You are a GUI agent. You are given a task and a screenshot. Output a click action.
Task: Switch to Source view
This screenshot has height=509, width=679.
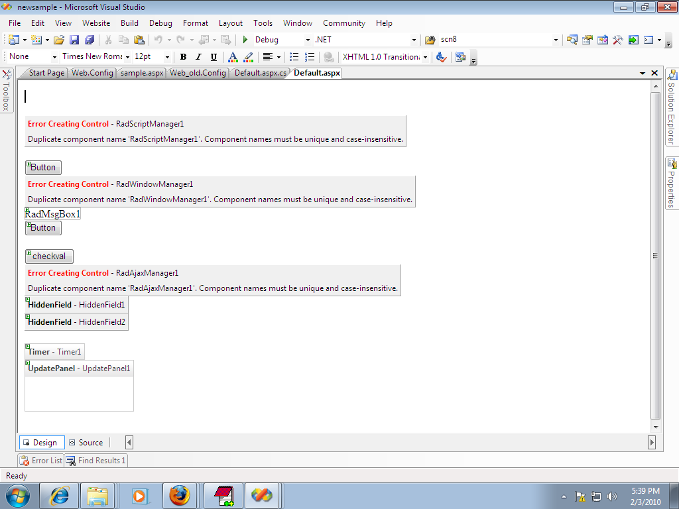[x=87, y=442]
